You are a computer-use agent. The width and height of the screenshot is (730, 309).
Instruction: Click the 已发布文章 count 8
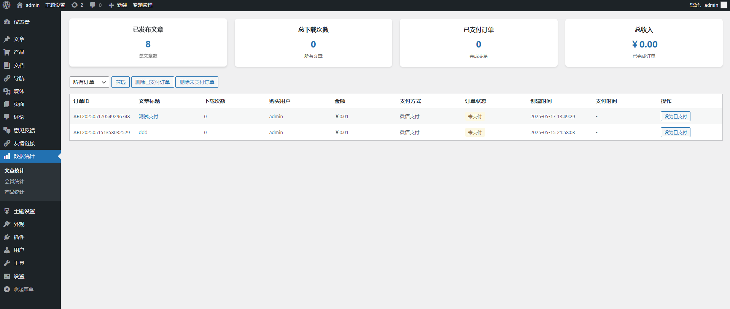(148, 44)
